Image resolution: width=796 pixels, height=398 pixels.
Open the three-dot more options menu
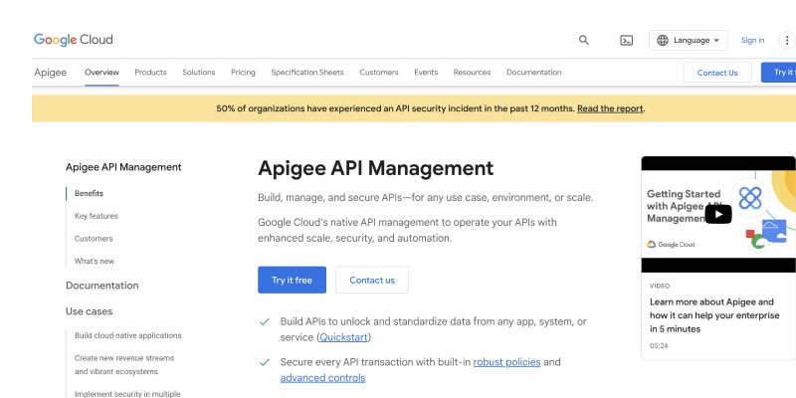click(x=787, y=40)
